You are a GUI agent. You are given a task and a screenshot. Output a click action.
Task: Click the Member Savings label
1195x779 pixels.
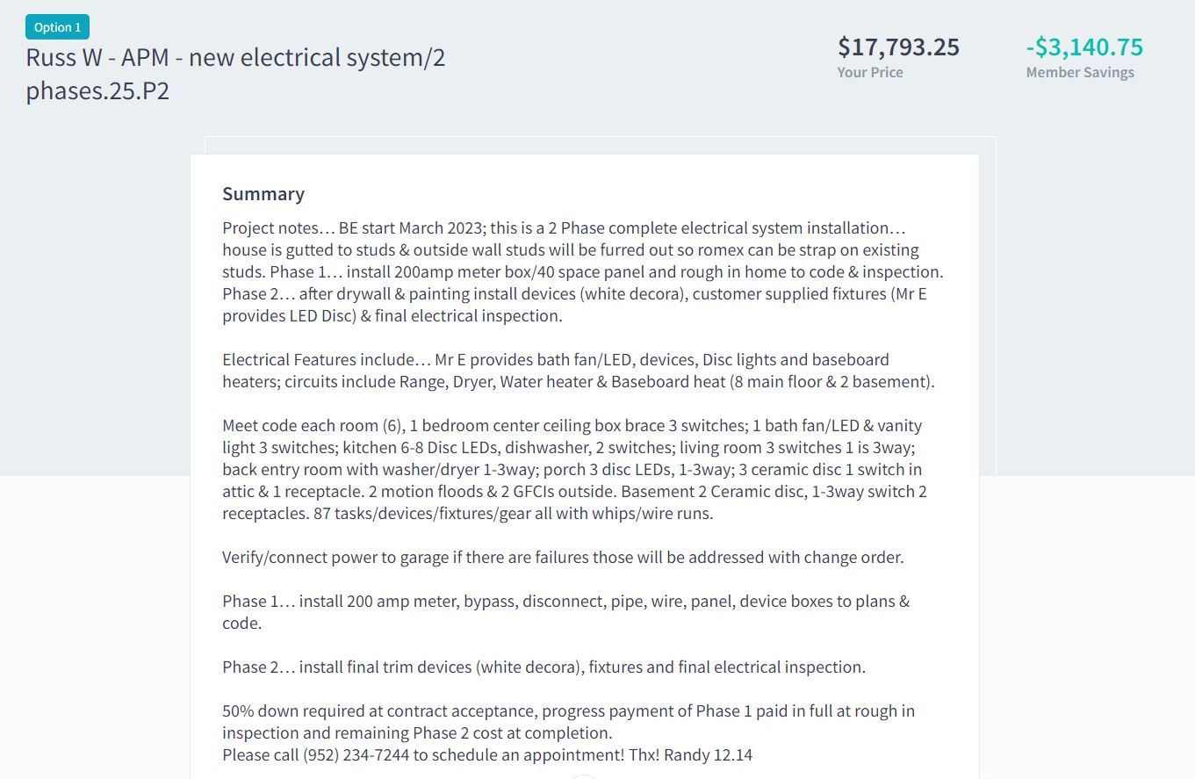point(1079,72)
